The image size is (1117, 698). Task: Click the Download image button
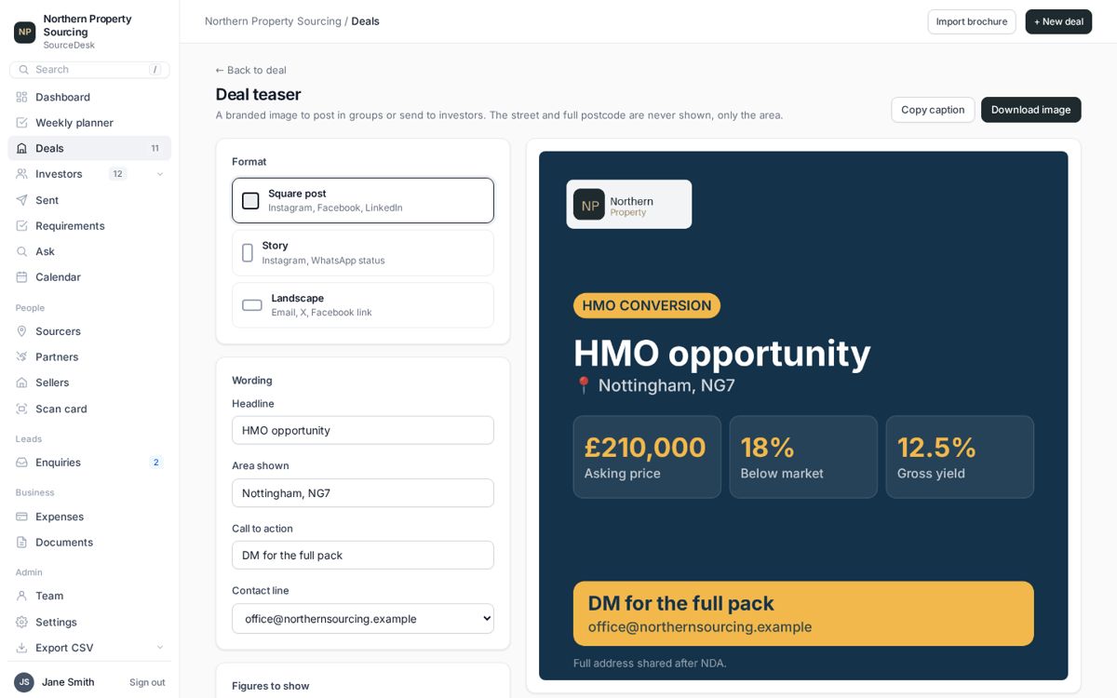coord(1031,110)
